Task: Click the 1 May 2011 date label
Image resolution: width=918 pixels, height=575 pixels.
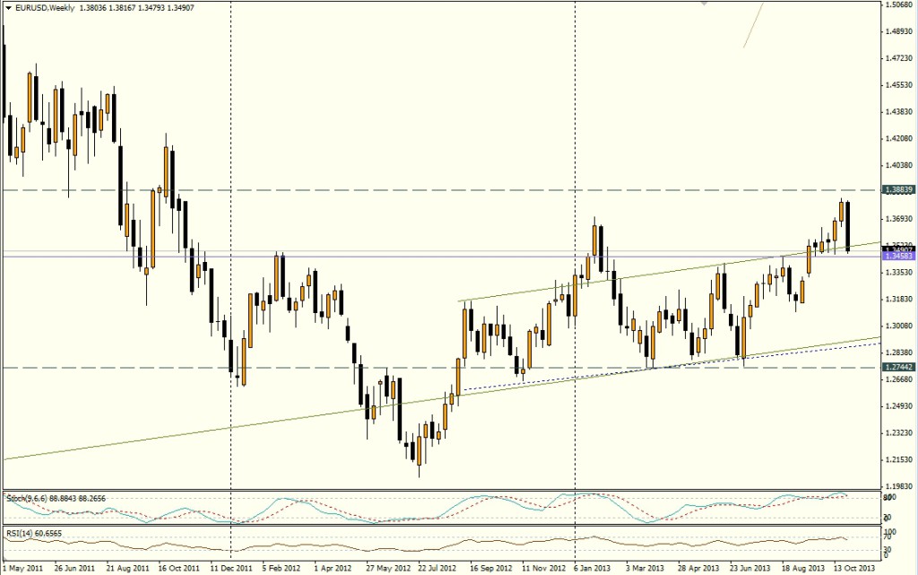Action: point(22,568)
